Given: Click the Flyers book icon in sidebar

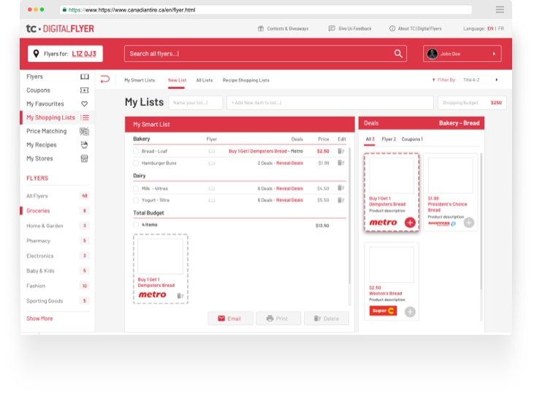Looking at the screenshot, I should [85, 77].
